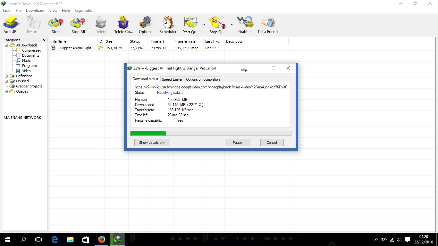Viewport: 438px width, 246px height.
Task: Select the IDM icon in the taskbar
Action: click(117, 239)
